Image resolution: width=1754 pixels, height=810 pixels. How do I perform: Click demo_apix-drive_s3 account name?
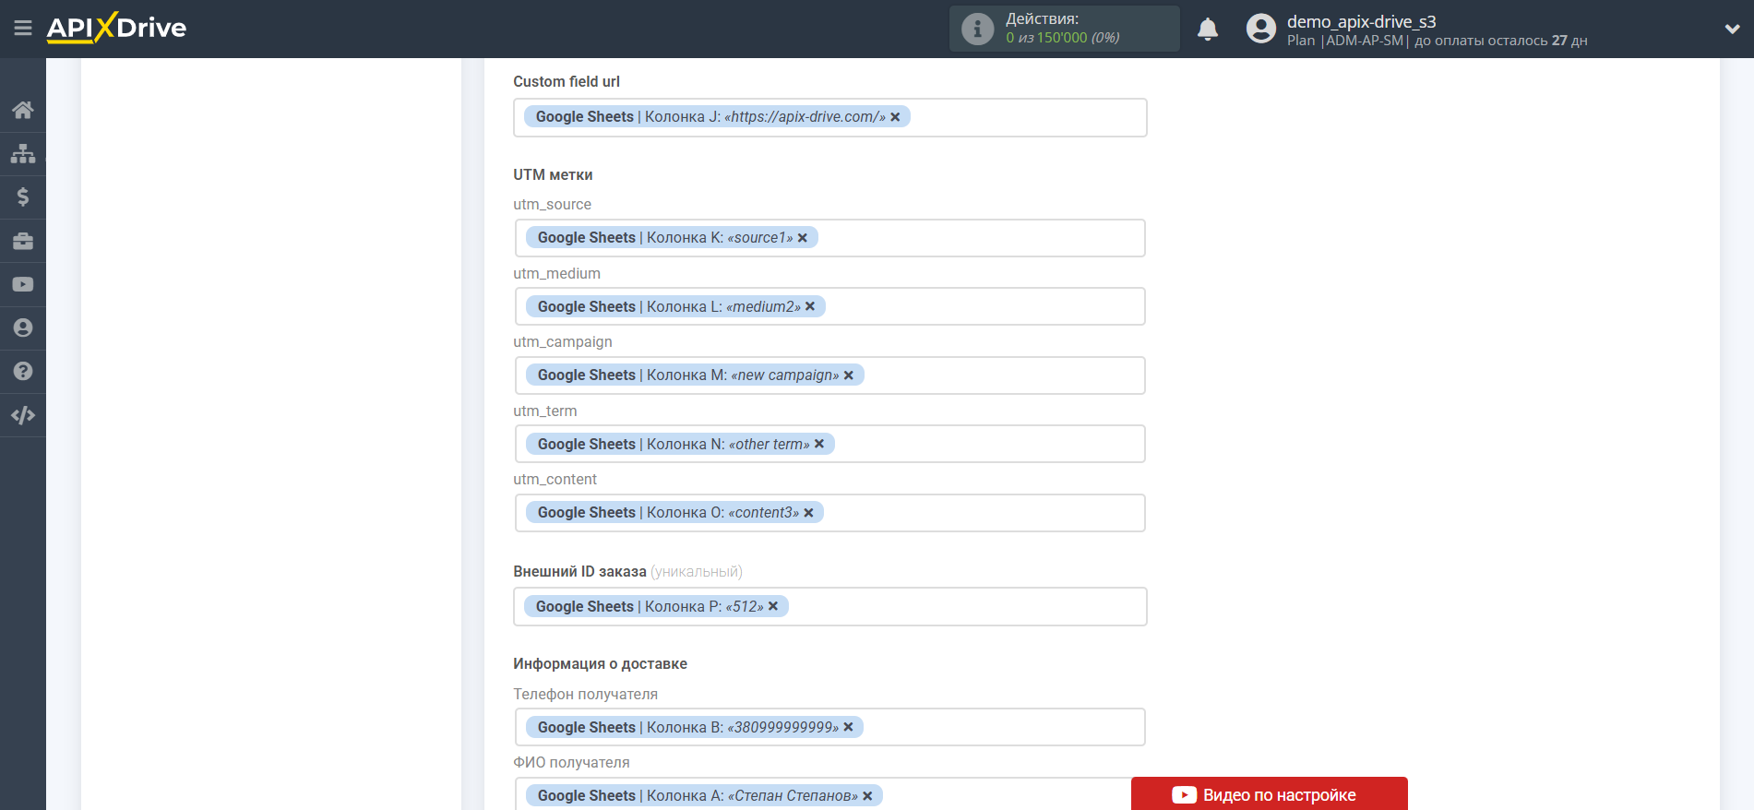(x=1361, y=21)
